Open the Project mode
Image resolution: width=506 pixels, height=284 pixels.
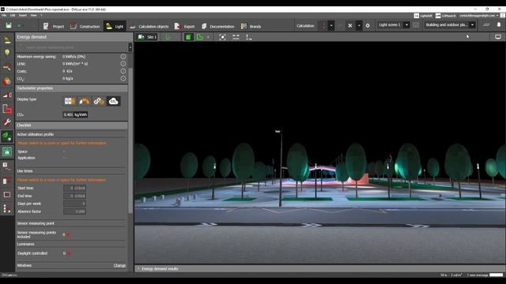54,26
